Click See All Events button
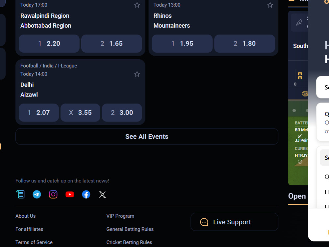The image size is (329, 247). click(x=147, y=137)
